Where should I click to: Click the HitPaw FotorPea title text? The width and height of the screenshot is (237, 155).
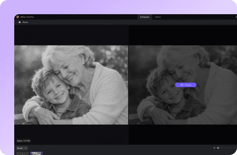click(27, 17)
